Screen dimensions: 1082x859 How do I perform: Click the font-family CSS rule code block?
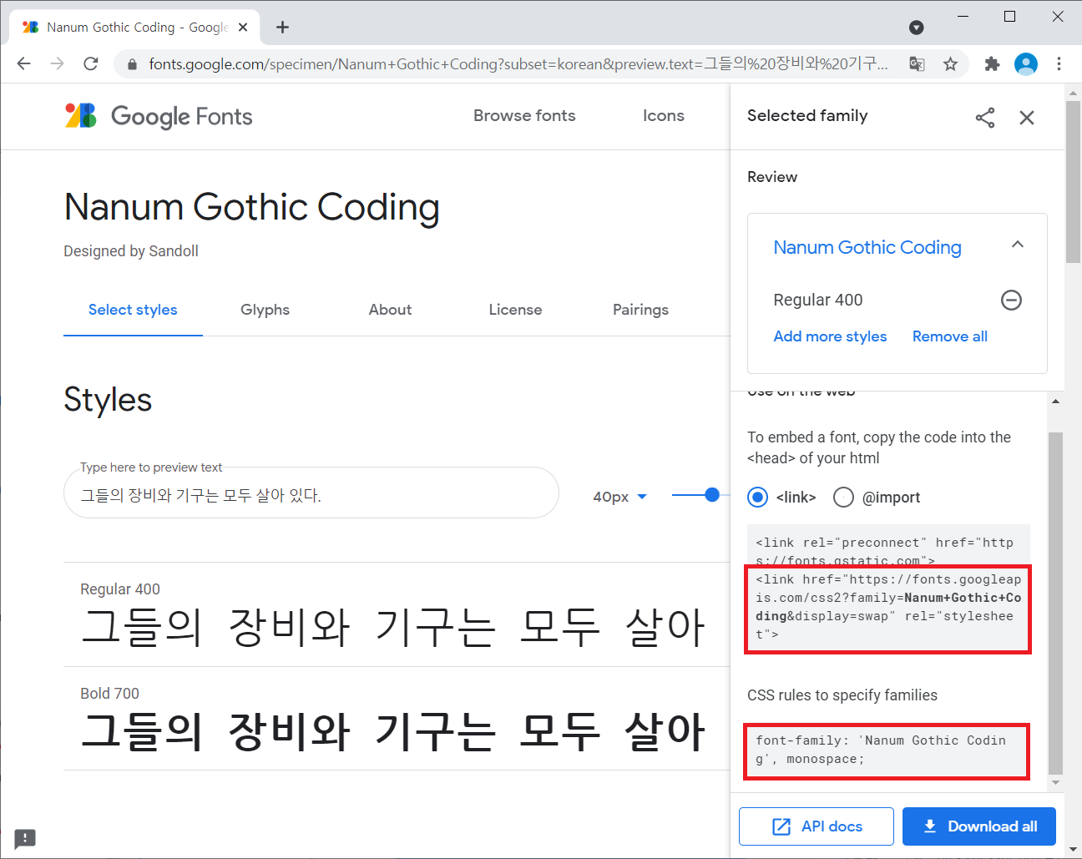coord(887,751)
